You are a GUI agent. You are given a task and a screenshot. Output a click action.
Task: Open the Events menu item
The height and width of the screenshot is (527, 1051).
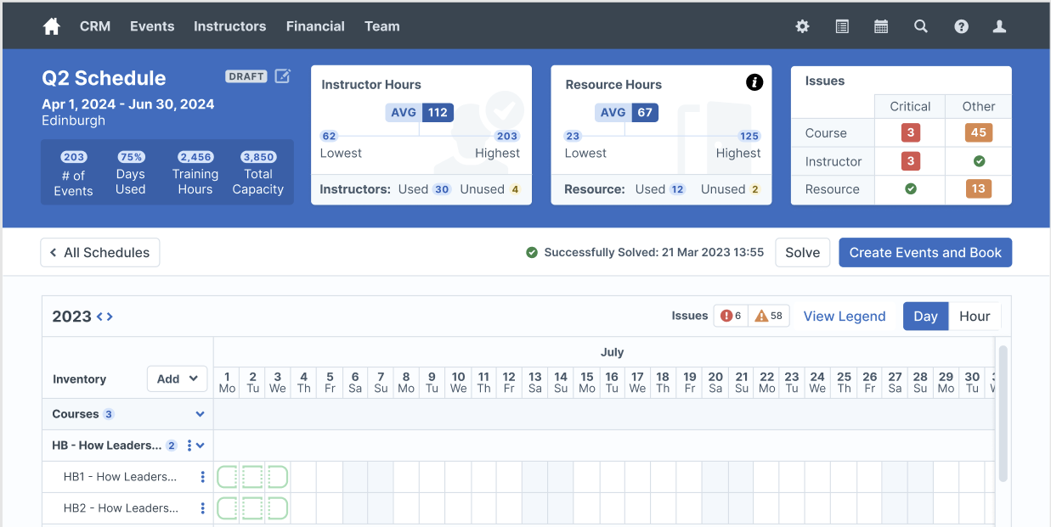[x=152, y=26]
